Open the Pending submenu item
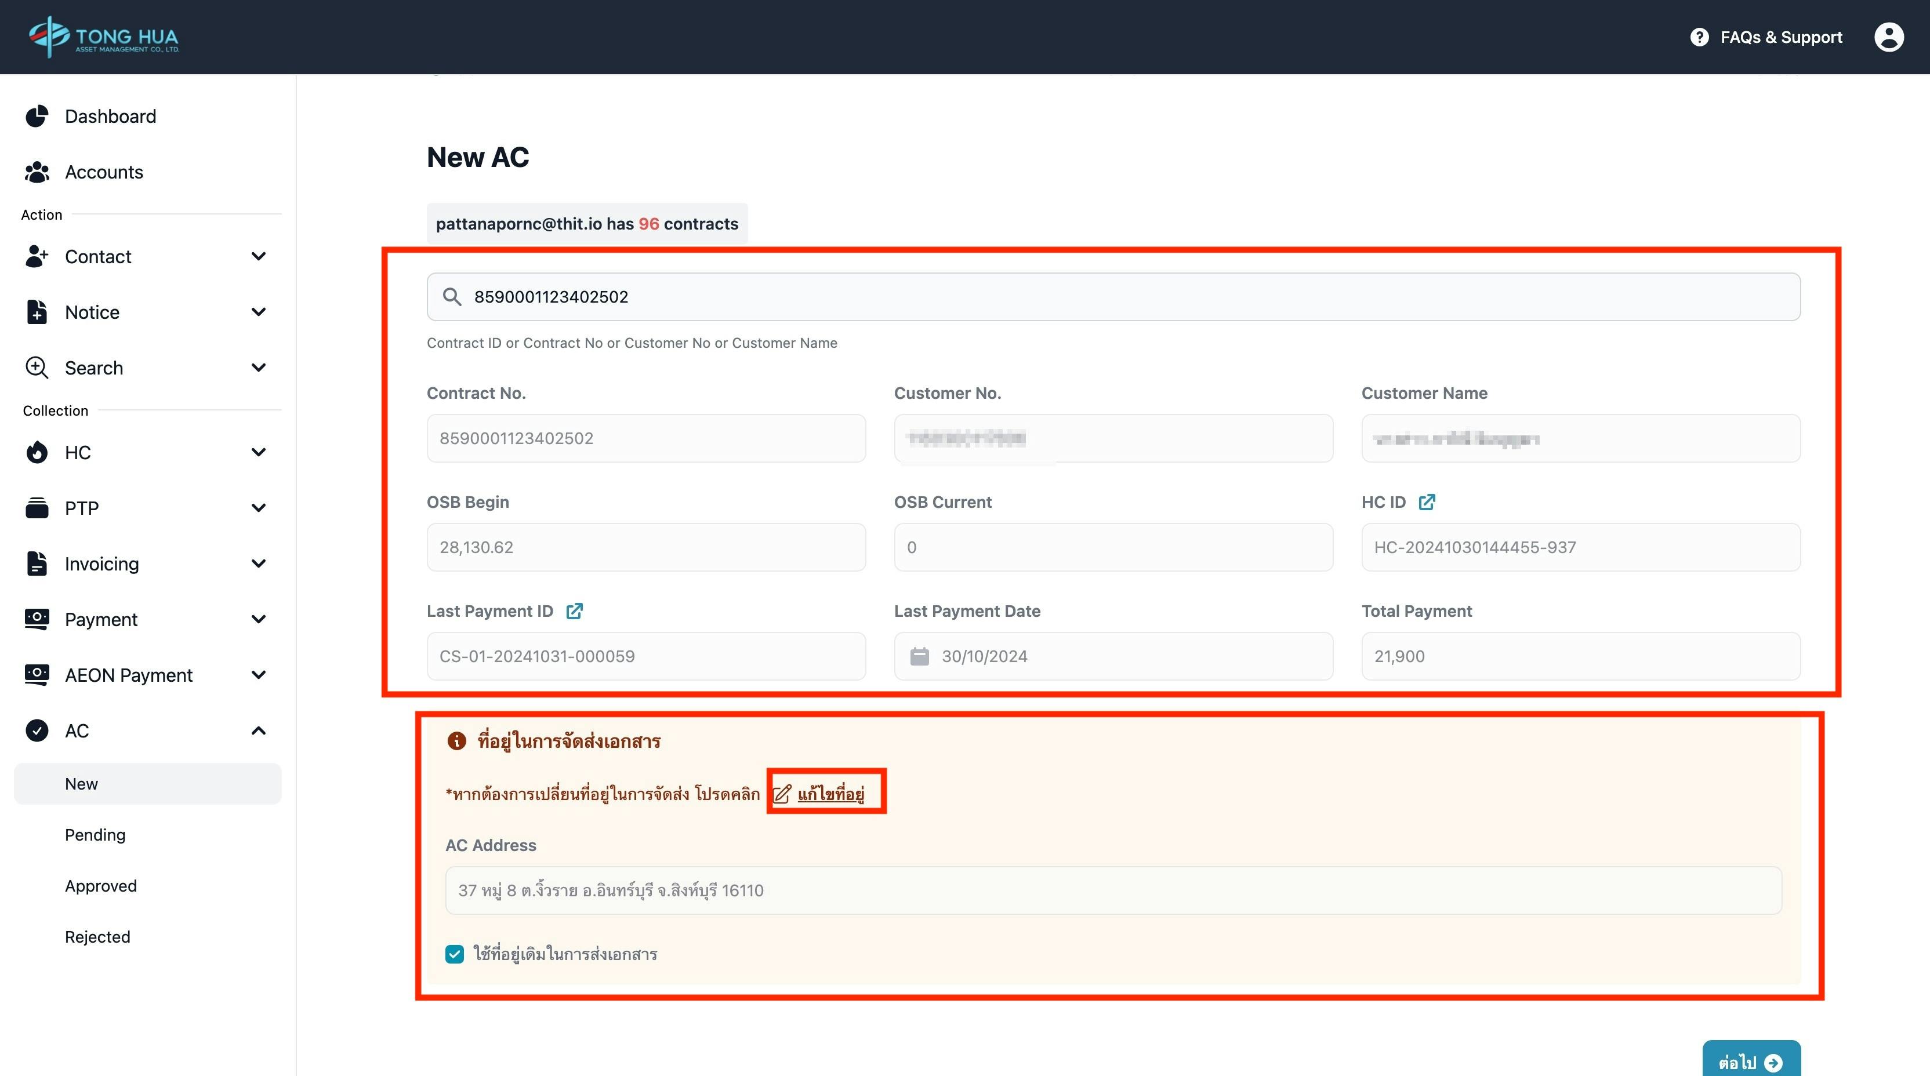 click(95, 834)
